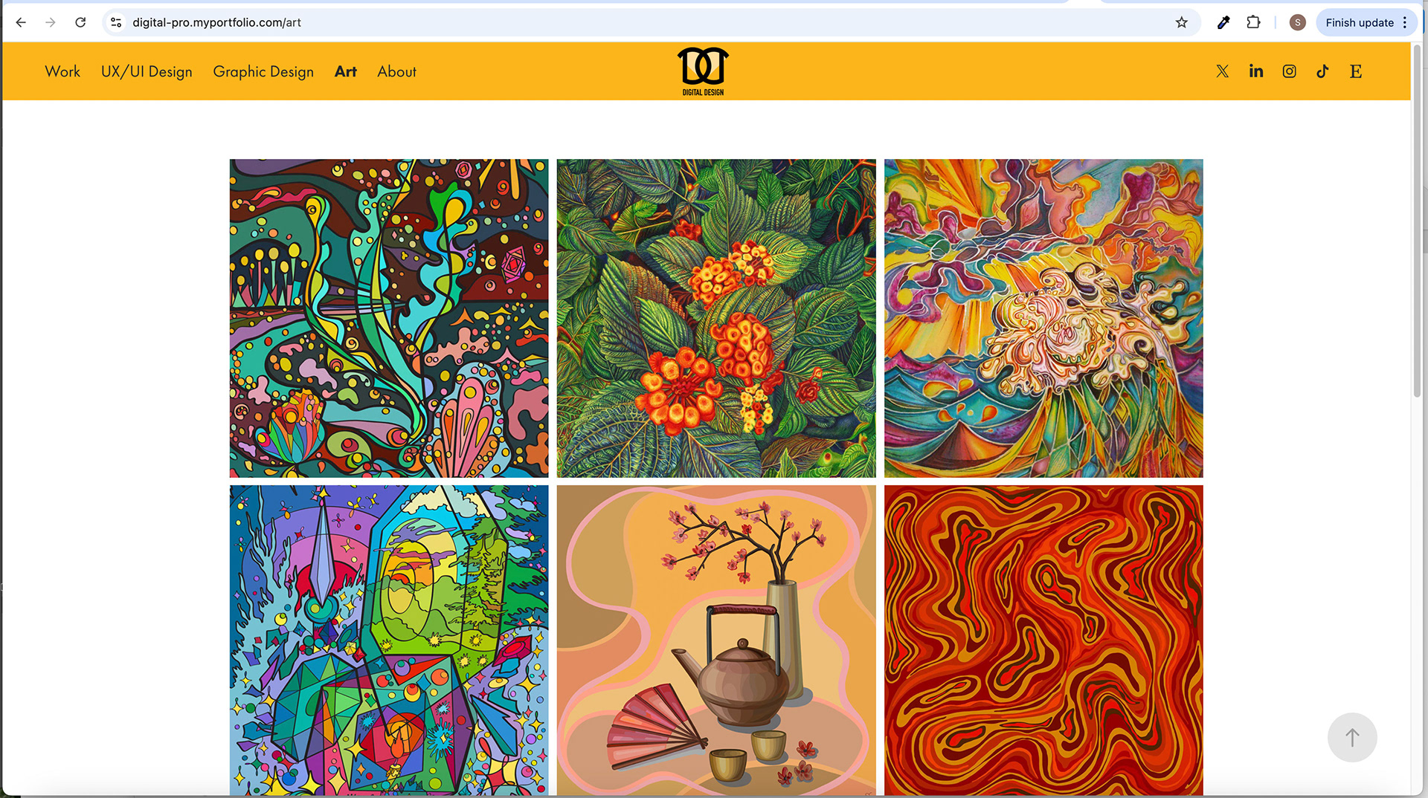Open the X (Twitter) social link
Image resolution: width=1428 pixels, height=798 pixels.
[x=1222, y=71]
